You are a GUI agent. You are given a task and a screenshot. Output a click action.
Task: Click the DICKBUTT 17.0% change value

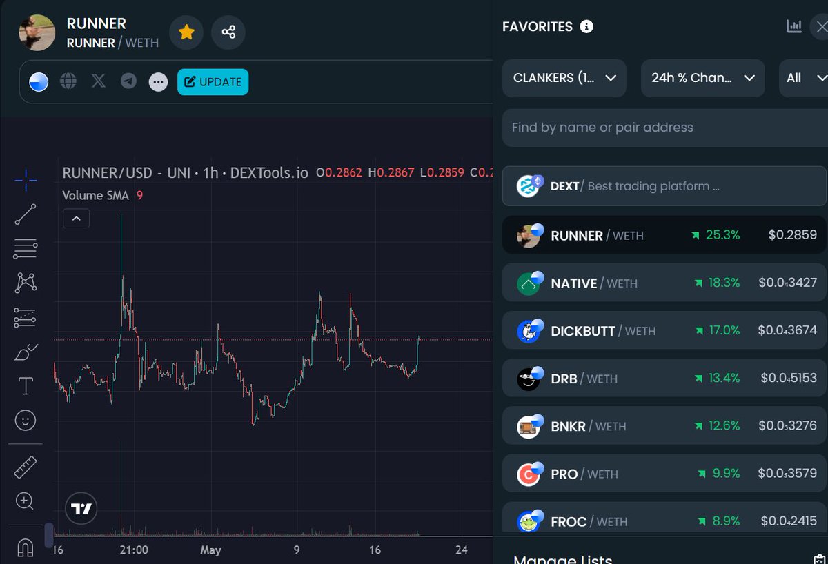coord(724,330)
